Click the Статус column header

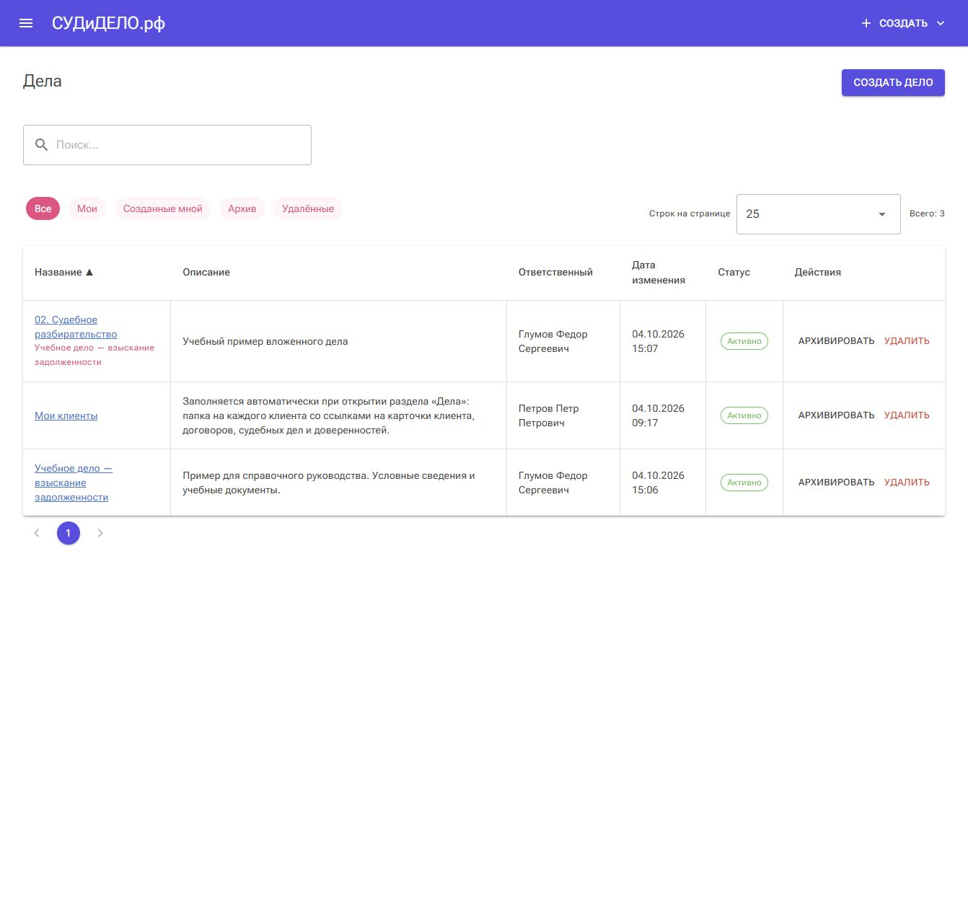pos(734,273)
